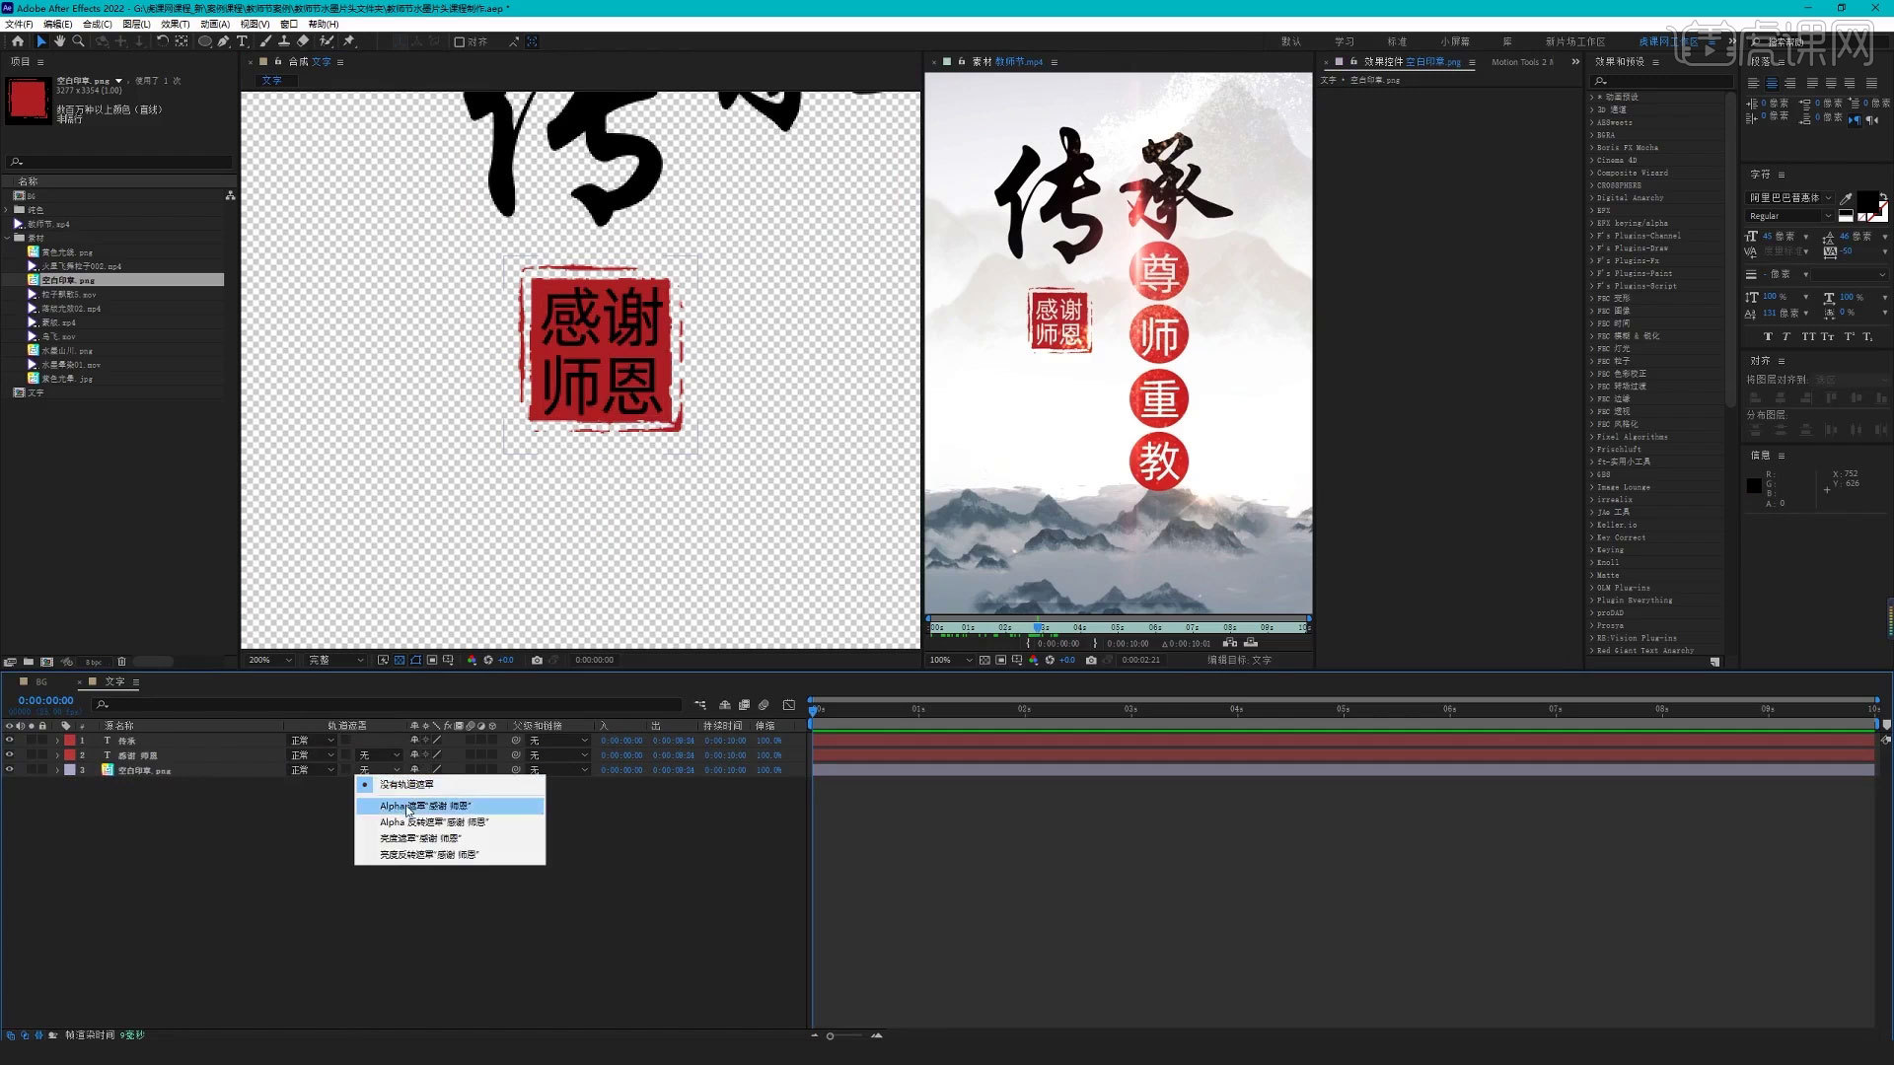Select the Brush tool
The width and height of the screenshot is (1894, 1065).
[x=266, y=41]
